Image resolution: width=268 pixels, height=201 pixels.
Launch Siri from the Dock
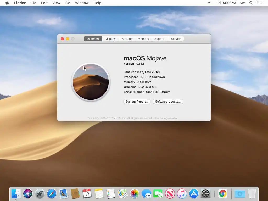click(28, 194)
